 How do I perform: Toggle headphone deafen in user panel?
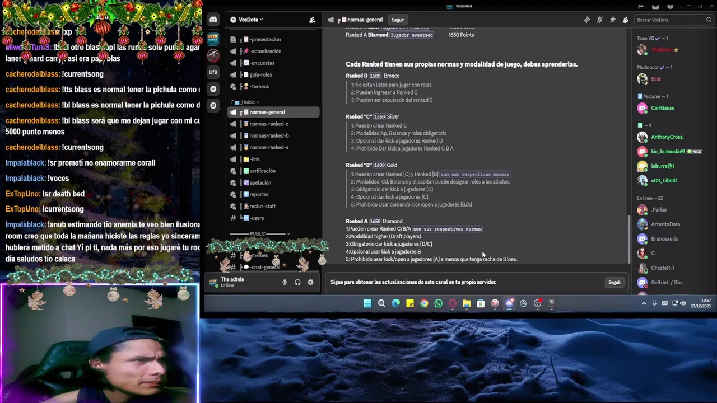click(x=297, y=282)
